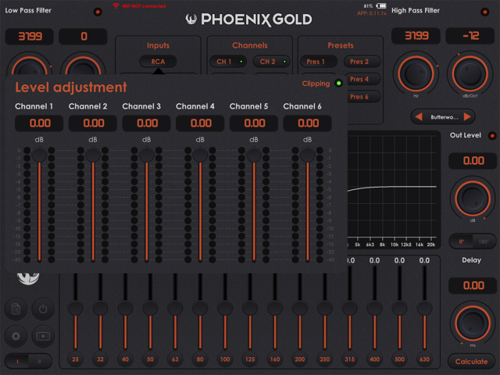
Task: Open the Butterworth filter type selector
Action: [x=445, y=117]
